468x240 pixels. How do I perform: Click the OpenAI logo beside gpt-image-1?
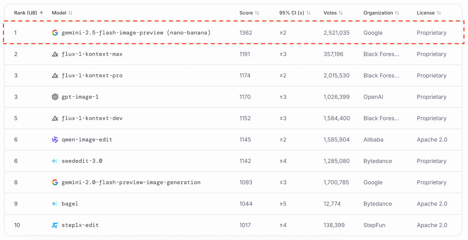click(x=55, y=97)
